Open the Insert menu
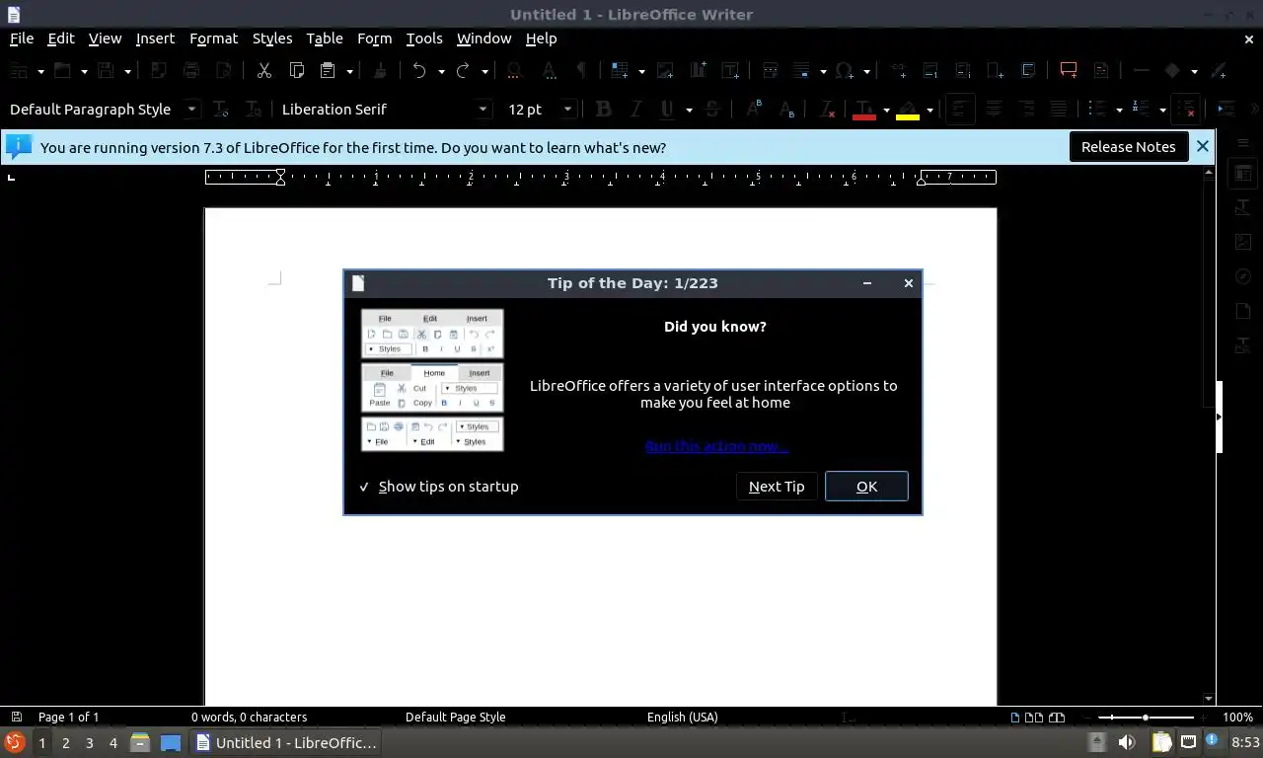 click(155, 38)
